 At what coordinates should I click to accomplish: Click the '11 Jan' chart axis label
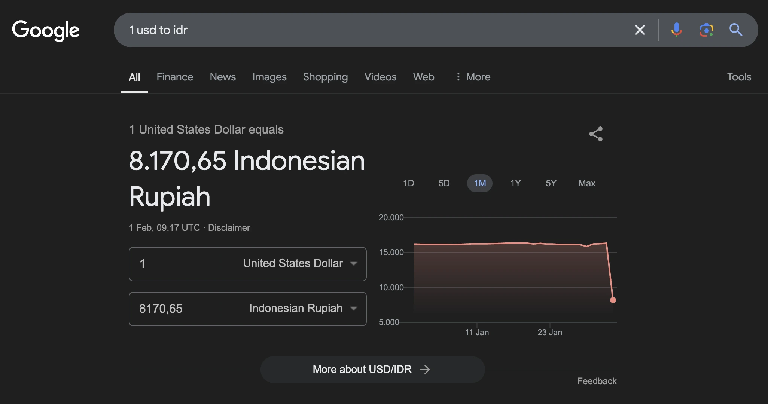click(477, 332)
